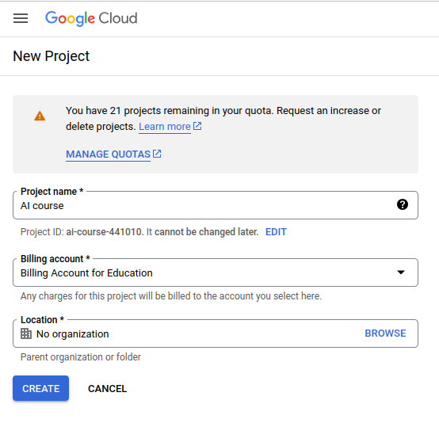Click the No organization location field
This screenshot has width=439, height=423.
click(216, 333)
